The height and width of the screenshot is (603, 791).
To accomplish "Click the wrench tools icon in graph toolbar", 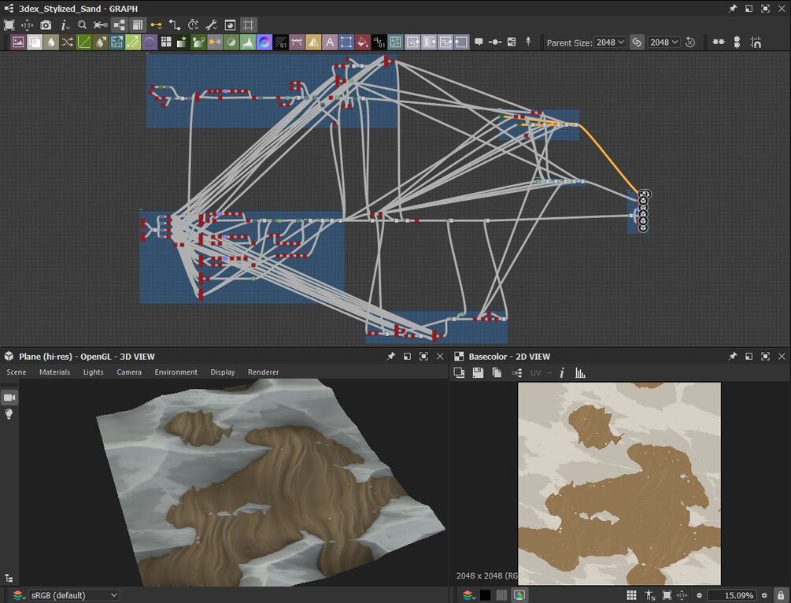I will coord(211,25).
